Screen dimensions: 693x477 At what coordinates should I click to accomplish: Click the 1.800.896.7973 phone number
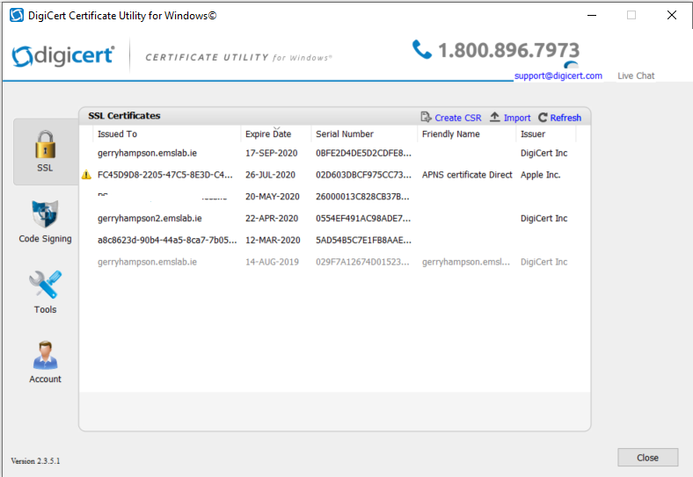click(508, 50)
